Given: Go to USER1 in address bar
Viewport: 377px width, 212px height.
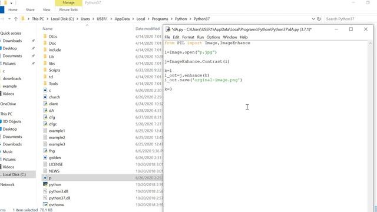Looking at the screenshot, I should point(102,19).
